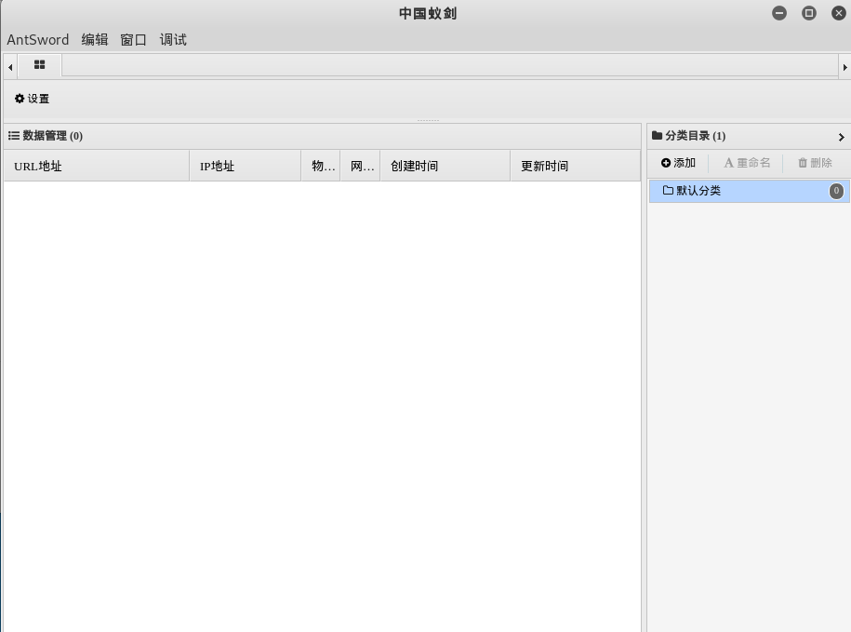Click the 分类目录 (1) panel title
Image resolution: width=851 pixels, height=632 pixels.
(x=696, y=136)
